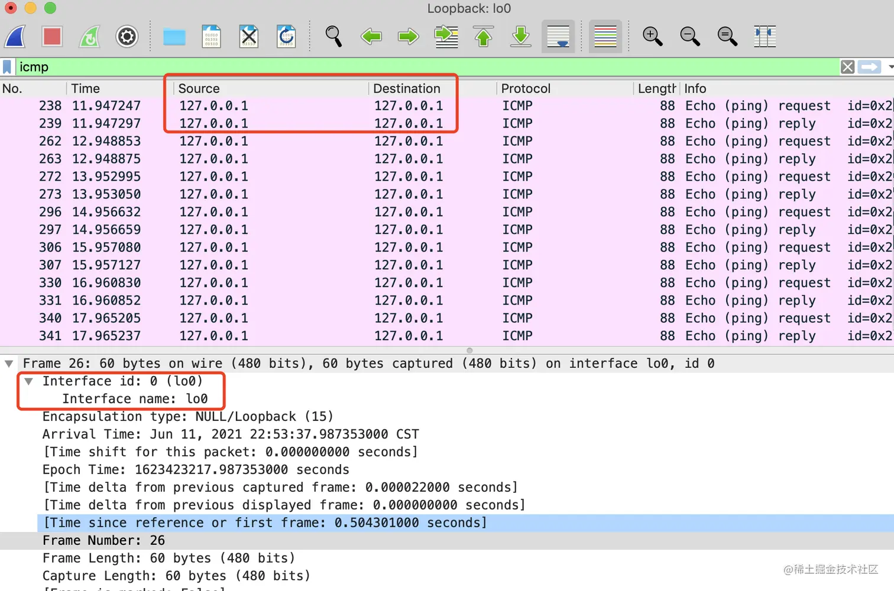Start a new live capture

(15, 36)
